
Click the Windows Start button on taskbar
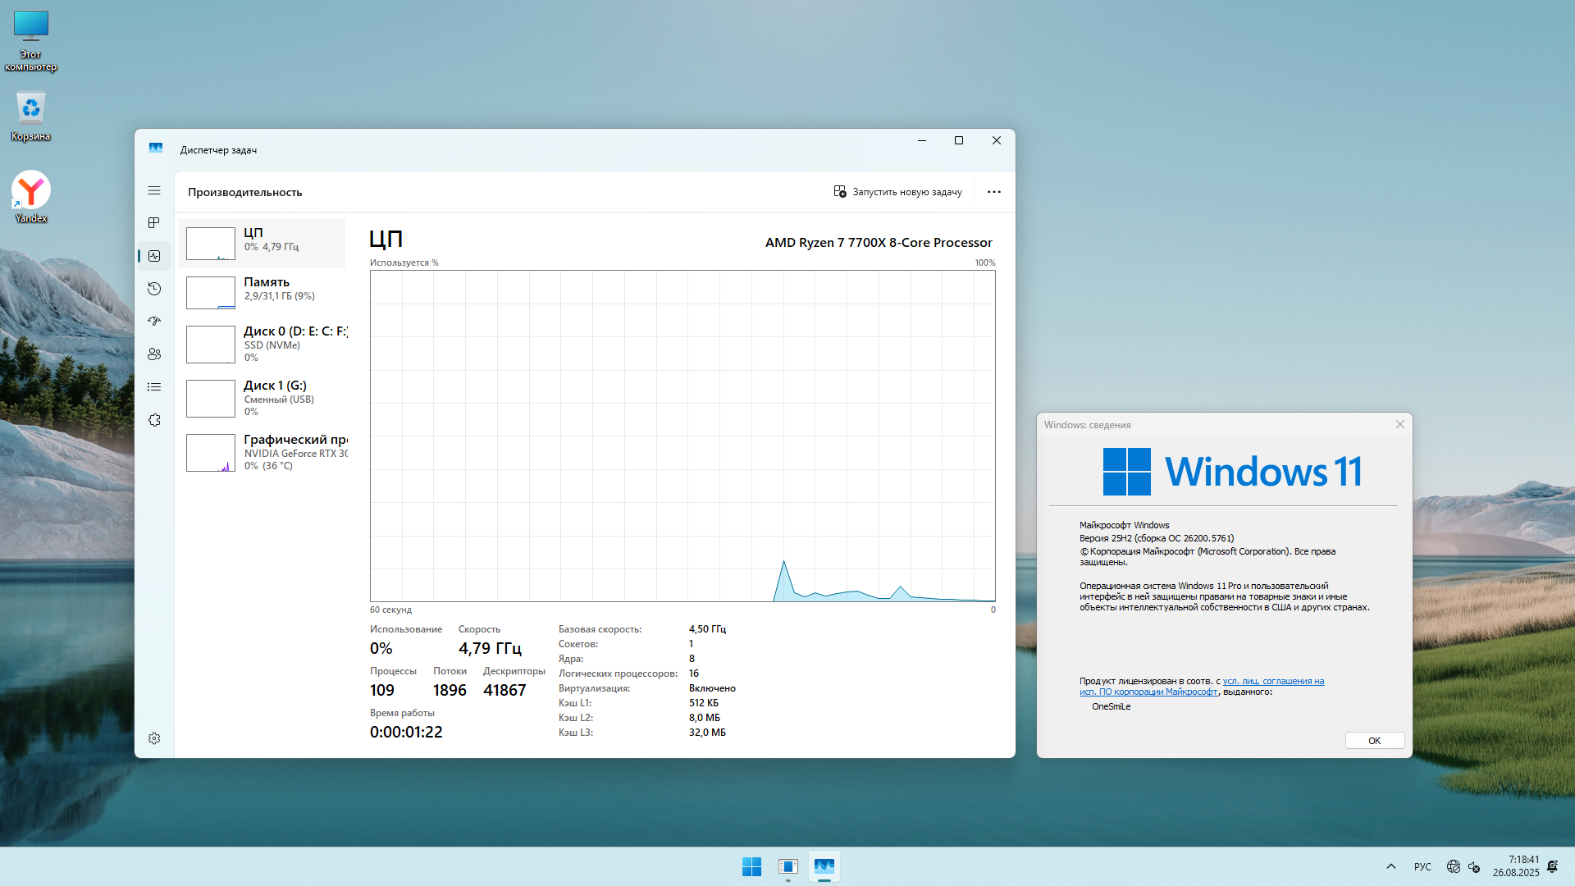point(751,866)
